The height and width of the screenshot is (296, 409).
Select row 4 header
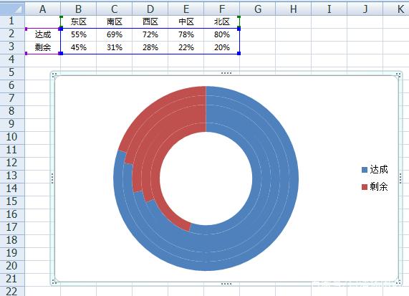pyautogui.click(x=12, y=60)
